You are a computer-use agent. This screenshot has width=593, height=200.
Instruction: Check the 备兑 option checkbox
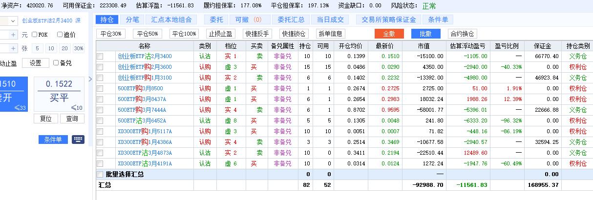[56, 63]
